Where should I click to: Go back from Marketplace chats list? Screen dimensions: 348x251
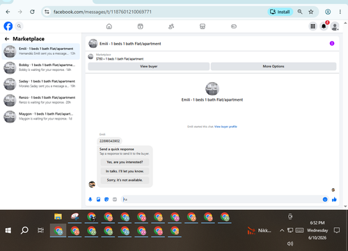(7, 39)
